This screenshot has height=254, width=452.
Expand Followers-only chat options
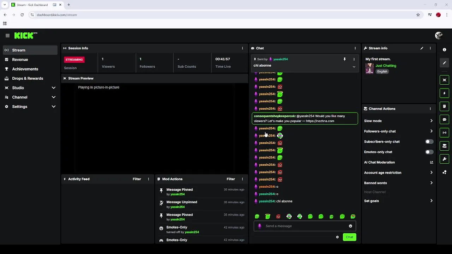point(398,131)
